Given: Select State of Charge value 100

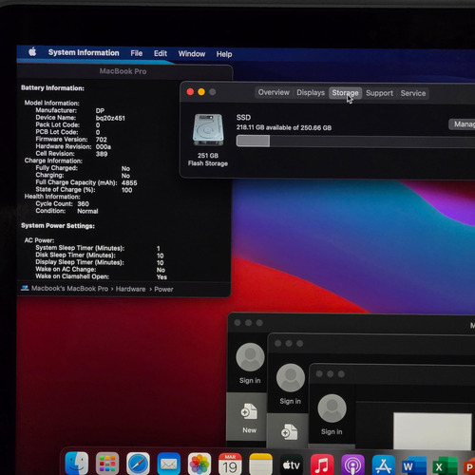Looking at the screenshot, I should pos(127,190).
